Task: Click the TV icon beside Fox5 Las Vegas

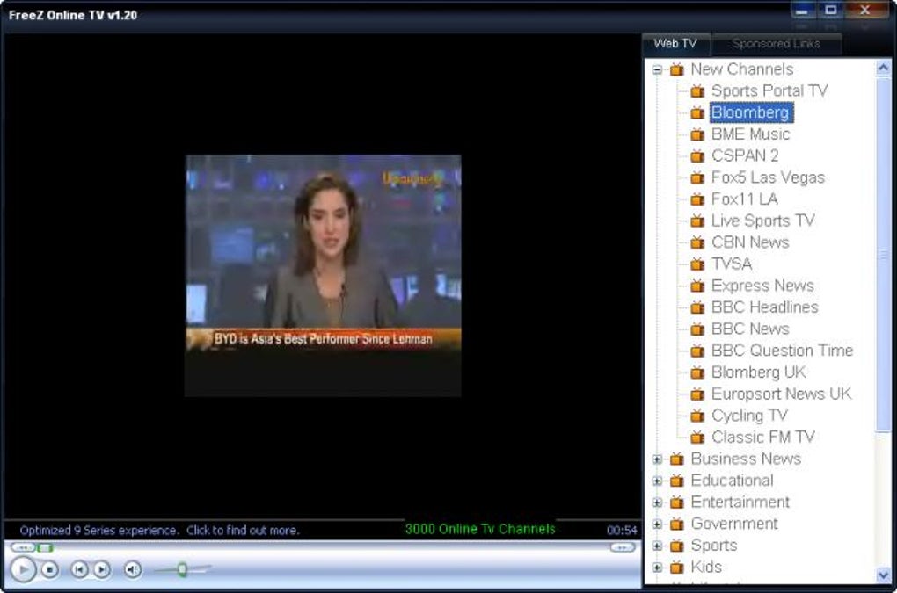Action: click(697, 177)
